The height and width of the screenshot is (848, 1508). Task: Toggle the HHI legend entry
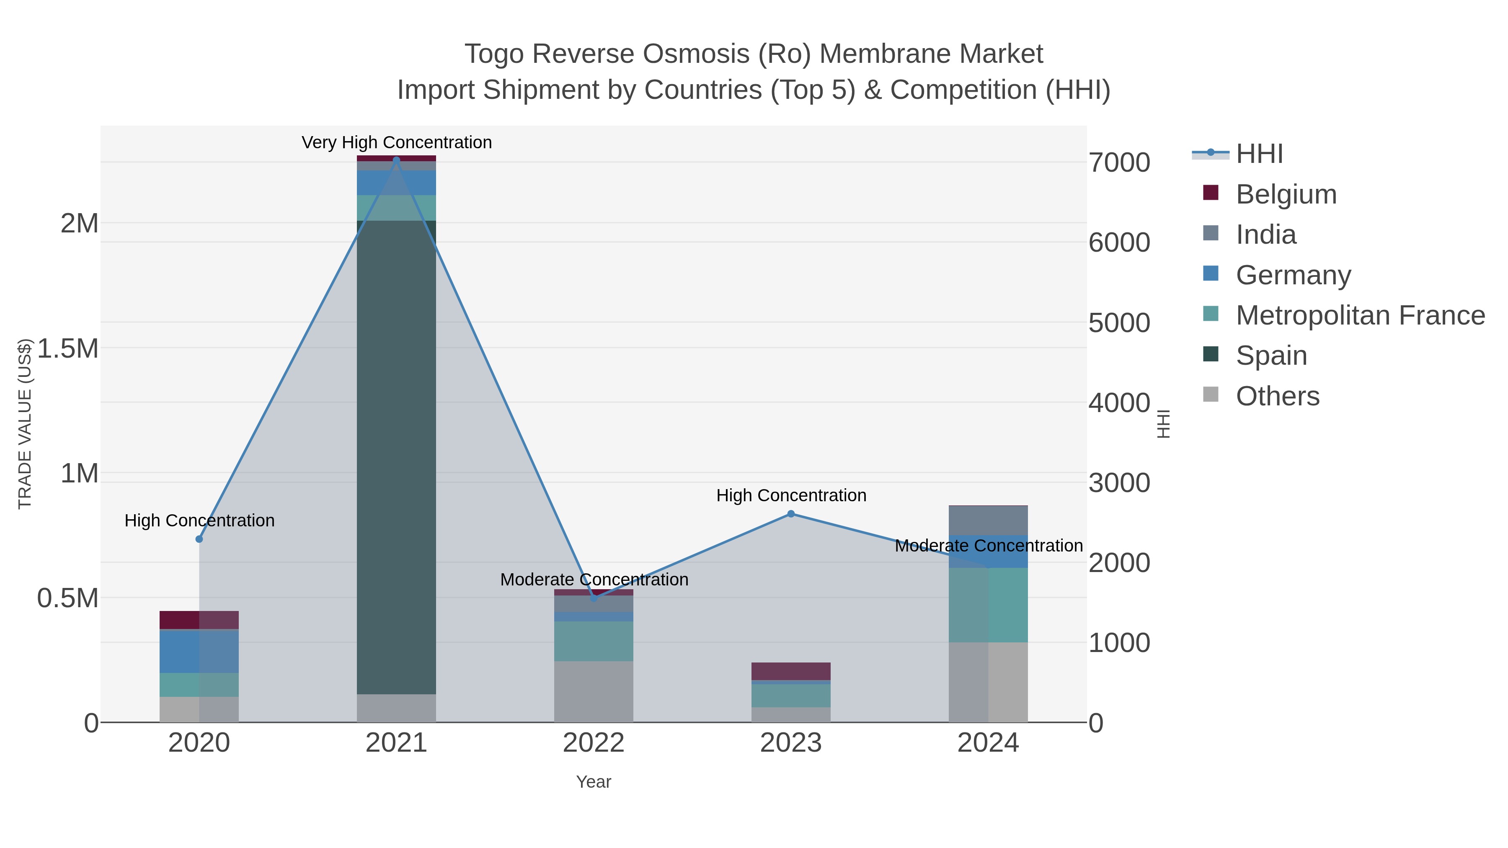pyautogui.click(x=1237, y=154)
